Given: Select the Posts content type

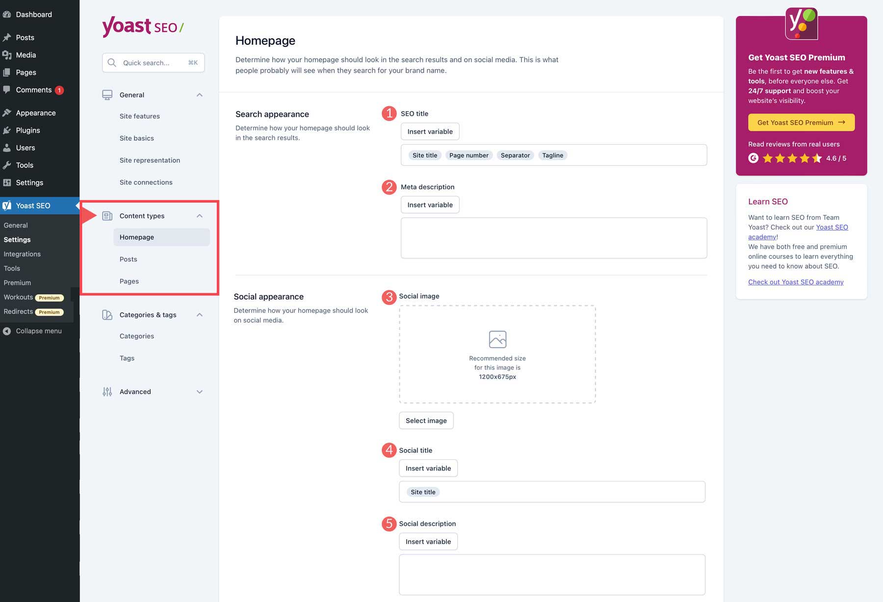Looking at the screenshot, I should 129,259.
